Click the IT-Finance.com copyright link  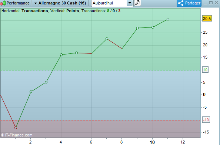(x=17, y=135)
